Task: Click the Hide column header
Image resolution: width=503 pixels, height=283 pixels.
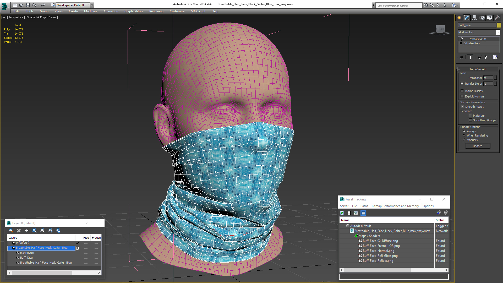Action: 86,238
